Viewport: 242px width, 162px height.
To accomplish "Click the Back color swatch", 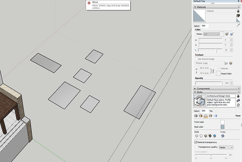I will 222,127.
